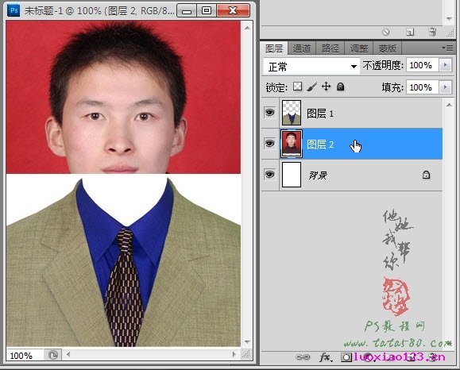Select the 图层 2 thumbnail

point(292,144)
